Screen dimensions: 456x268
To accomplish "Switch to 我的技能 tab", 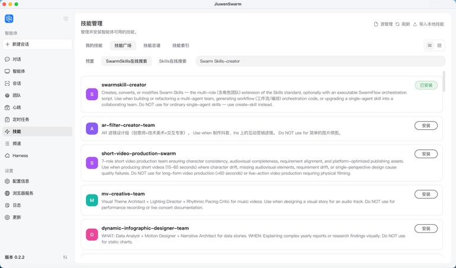I will [x=94, y=45].
